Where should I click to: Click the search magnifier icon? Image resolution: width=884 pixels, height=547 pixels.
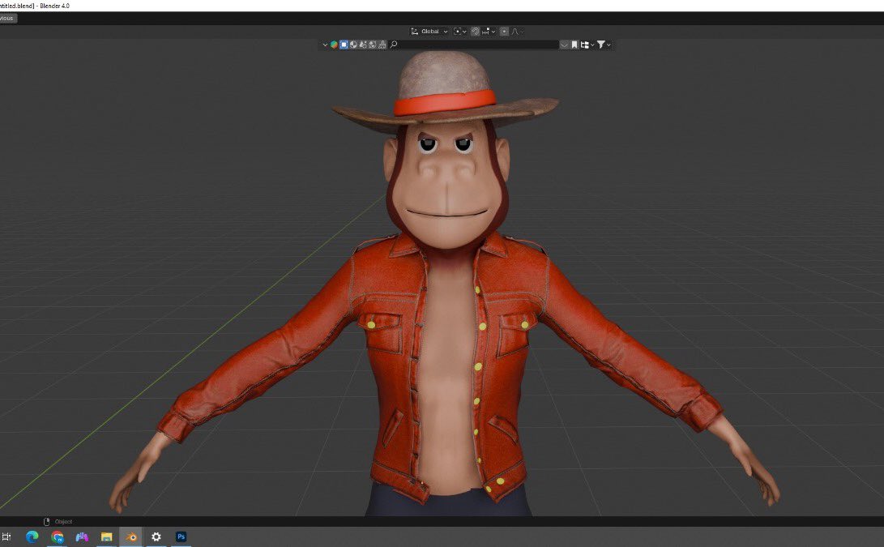click(394, 45)
